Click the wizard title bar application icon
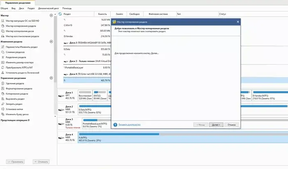288x169 pixels. point(114,22)
